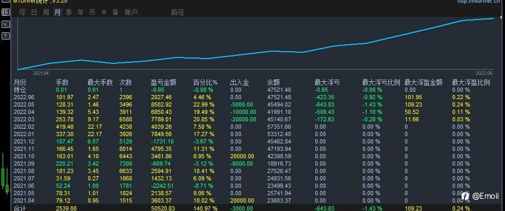Click the trade count 8014

click(126, 149)
